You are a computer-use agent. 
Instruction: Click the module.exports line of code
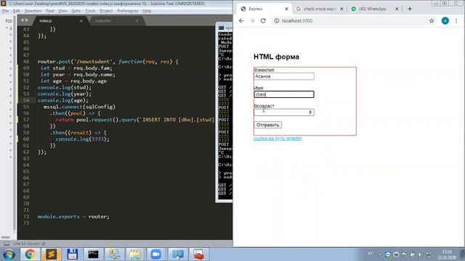pos(73,217)
